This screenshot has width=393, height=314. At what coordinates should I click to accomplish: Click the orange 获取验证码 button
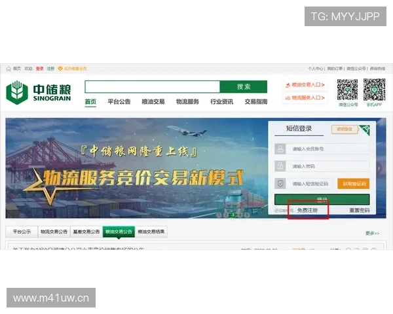coord(354,184)
